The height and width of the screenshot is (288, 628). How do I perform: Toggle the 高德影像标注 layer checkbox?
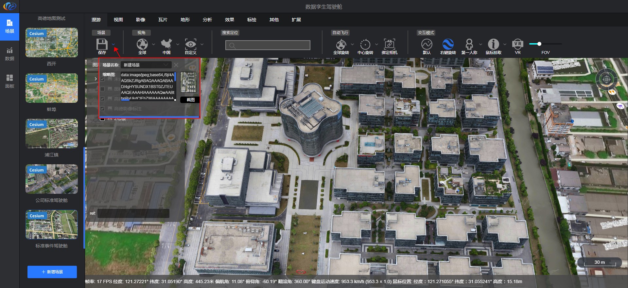click(x=102, y=109)
